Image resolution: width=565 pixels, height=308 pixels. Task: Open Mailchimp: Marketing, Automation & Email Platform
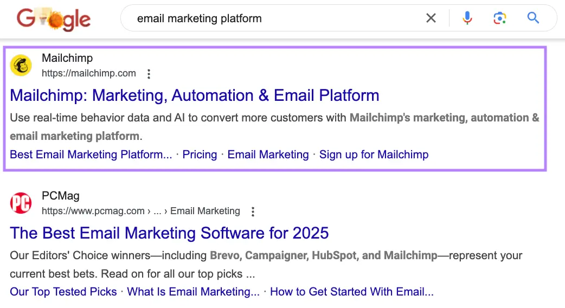click(194, 95)
